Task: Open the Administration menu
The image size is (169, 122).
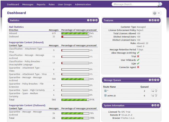Action: 83,5
